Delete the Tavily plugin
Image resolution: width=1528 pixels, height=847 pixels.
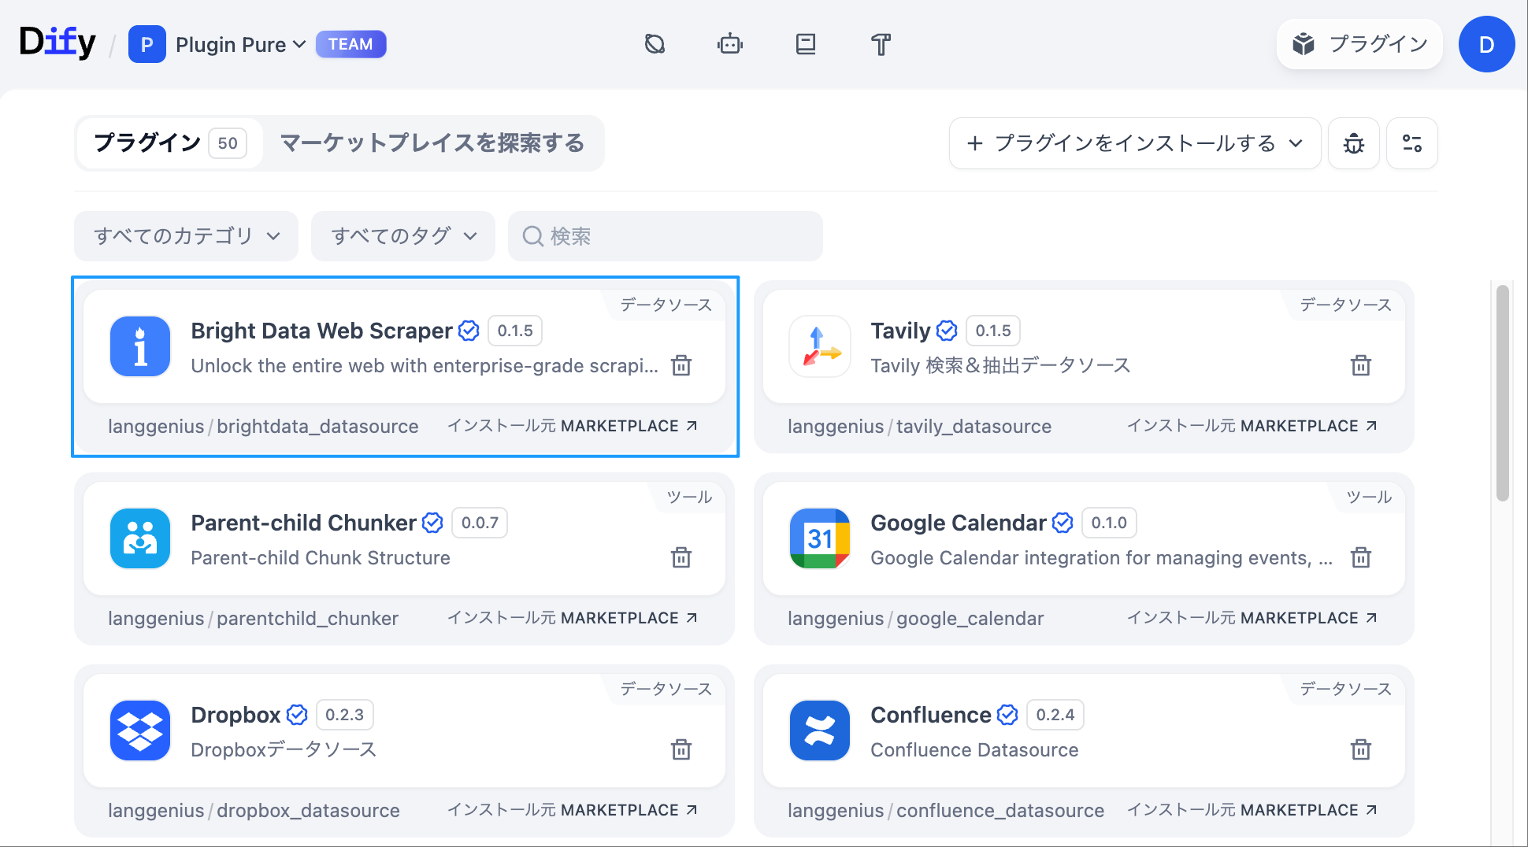pos(1361,365)
